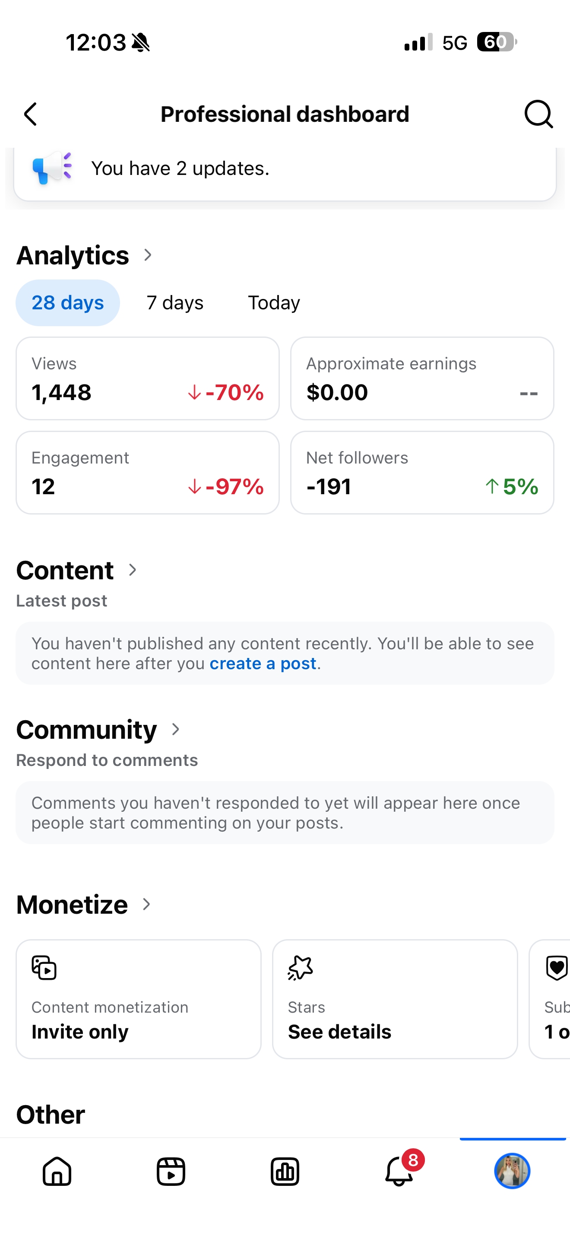Screen dimensions: 570x1239
Task: Select the 28 days range
Action: point(68,302)
